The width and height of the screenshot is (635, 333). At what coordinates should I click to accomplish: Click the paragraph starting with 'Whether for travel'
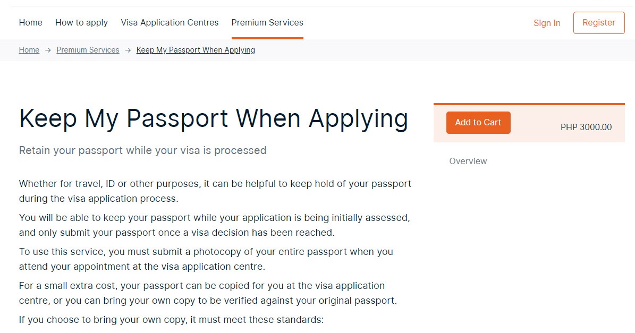pyautogui.click(x=215, y=191)
